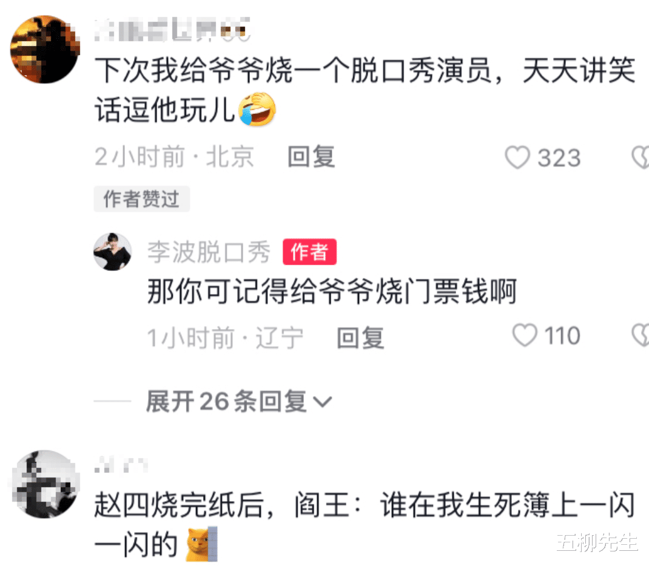Open the first commenter's pixelated avatar
The height and width of the screenshot is (566, 649).
click(x=45, y=49)
